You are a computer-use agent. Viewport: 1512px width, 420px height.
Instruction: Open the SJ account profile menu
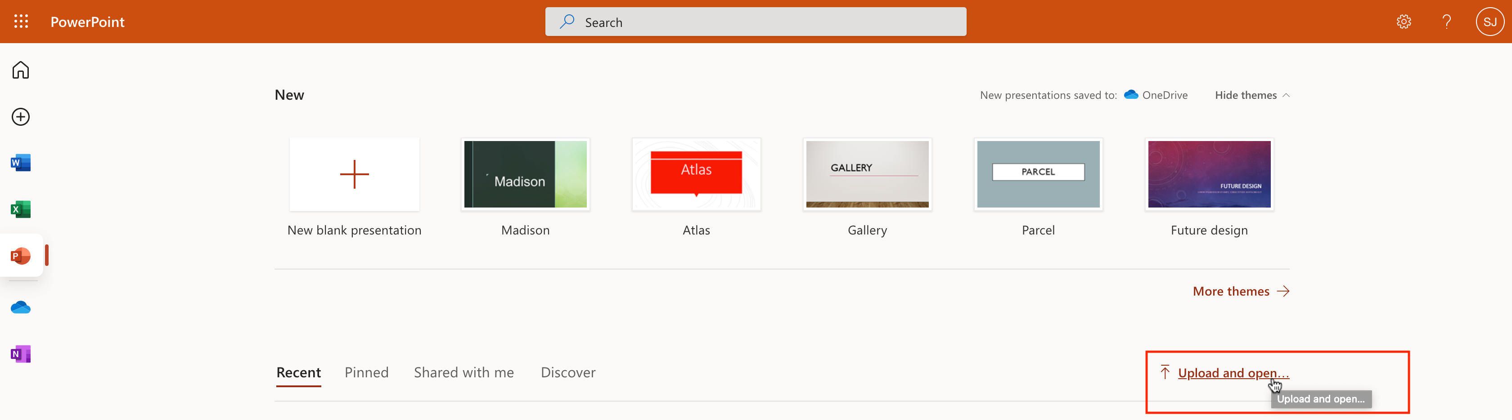pyautogui.click(x=1489, y=22)
